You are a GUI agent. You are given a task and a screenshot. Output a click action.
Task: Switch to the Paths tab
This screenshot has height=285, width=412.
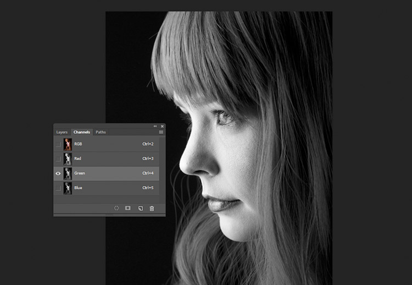click(x=101, y=132)
